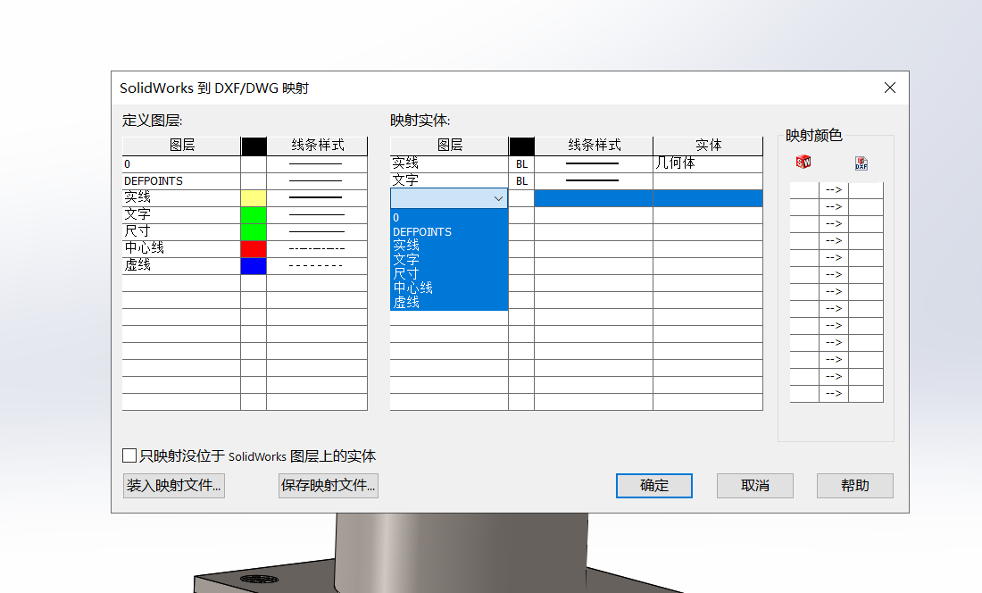Close the DXF/DWG mapping dialog
The image size is (982, 593).
(x=890, y=88)
